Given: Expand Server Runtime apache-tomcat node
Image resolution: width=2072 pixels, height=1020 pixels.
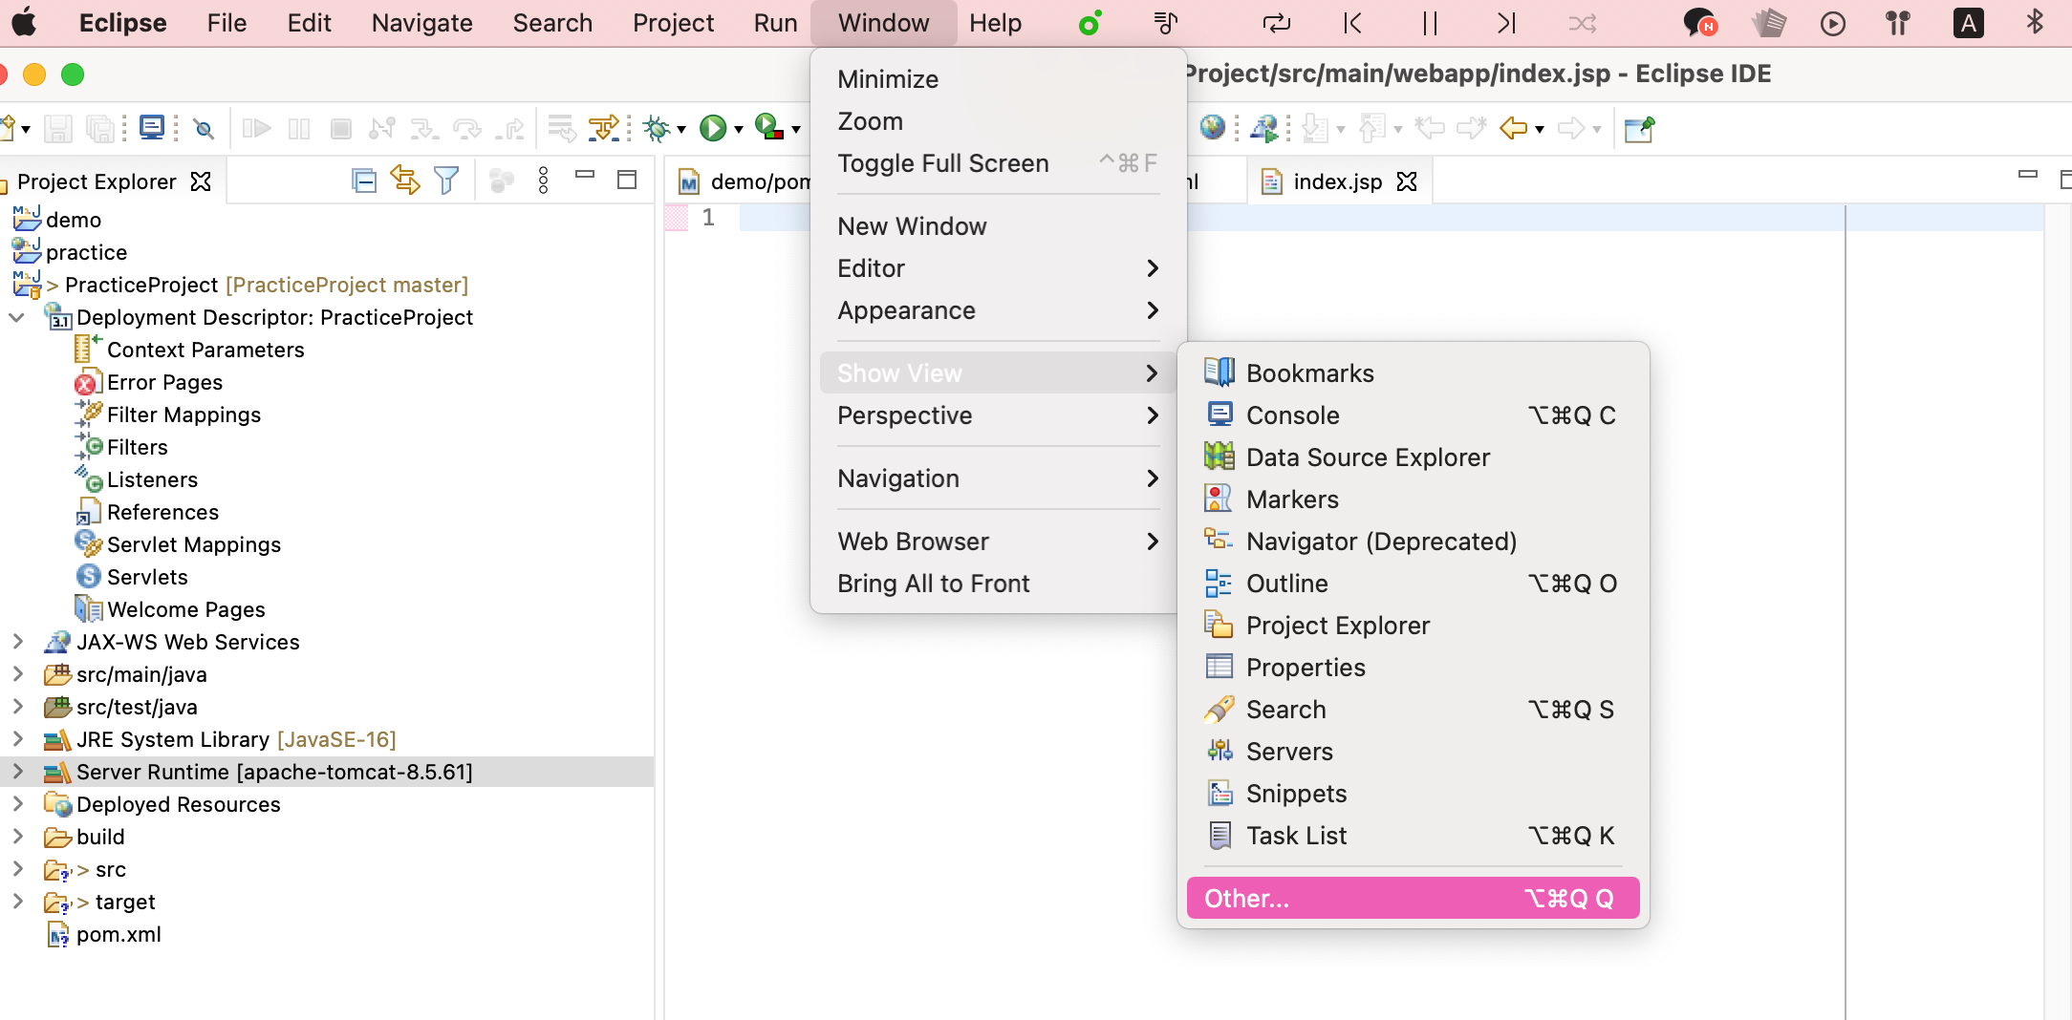Looking at the screenshot, I should (x=16, y=772).
